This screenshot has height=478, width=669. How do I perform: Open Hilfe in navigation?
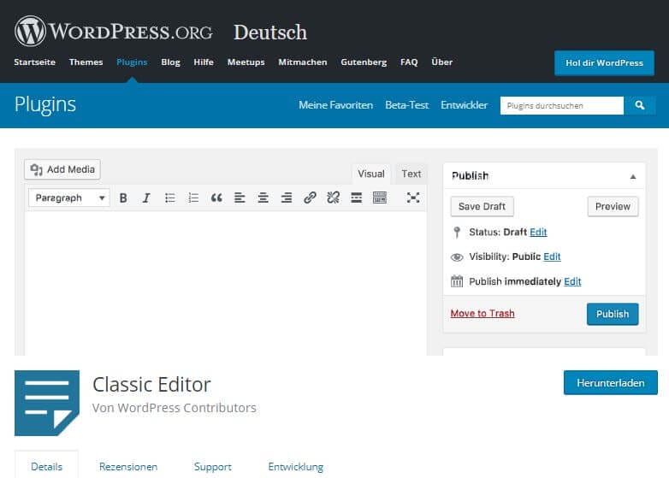(204, 62)
